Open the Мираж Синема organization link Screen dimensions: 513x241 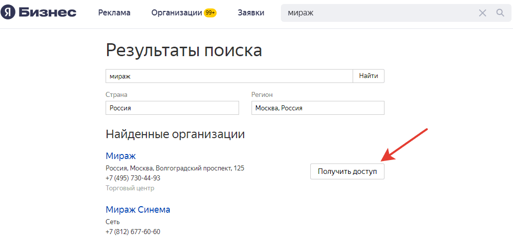tap(138, 210)
